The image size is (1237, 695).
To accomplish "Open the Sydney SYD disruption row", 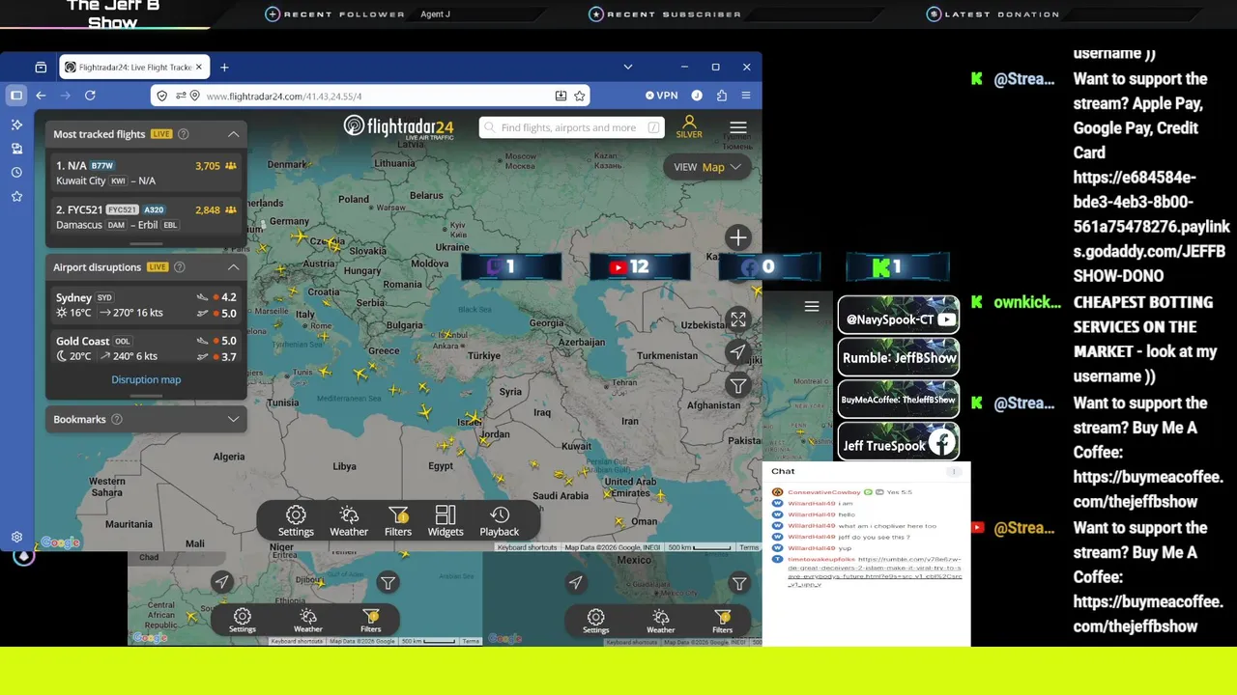I will [x=146, y=305].
